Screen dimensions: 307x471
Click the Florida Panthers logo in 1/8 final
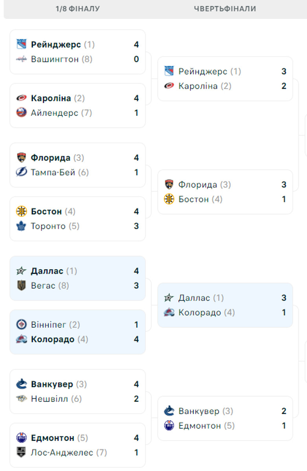tap(21, 158)
